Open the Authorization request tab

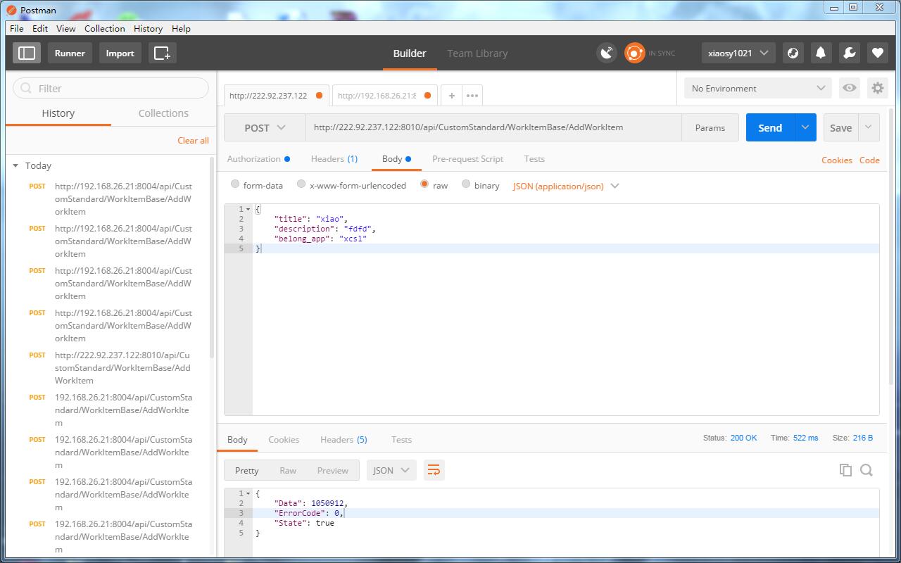point(258,158)
